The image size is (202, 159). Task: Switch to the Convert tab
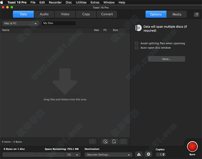pyautogui.click(x=107, y=14)
